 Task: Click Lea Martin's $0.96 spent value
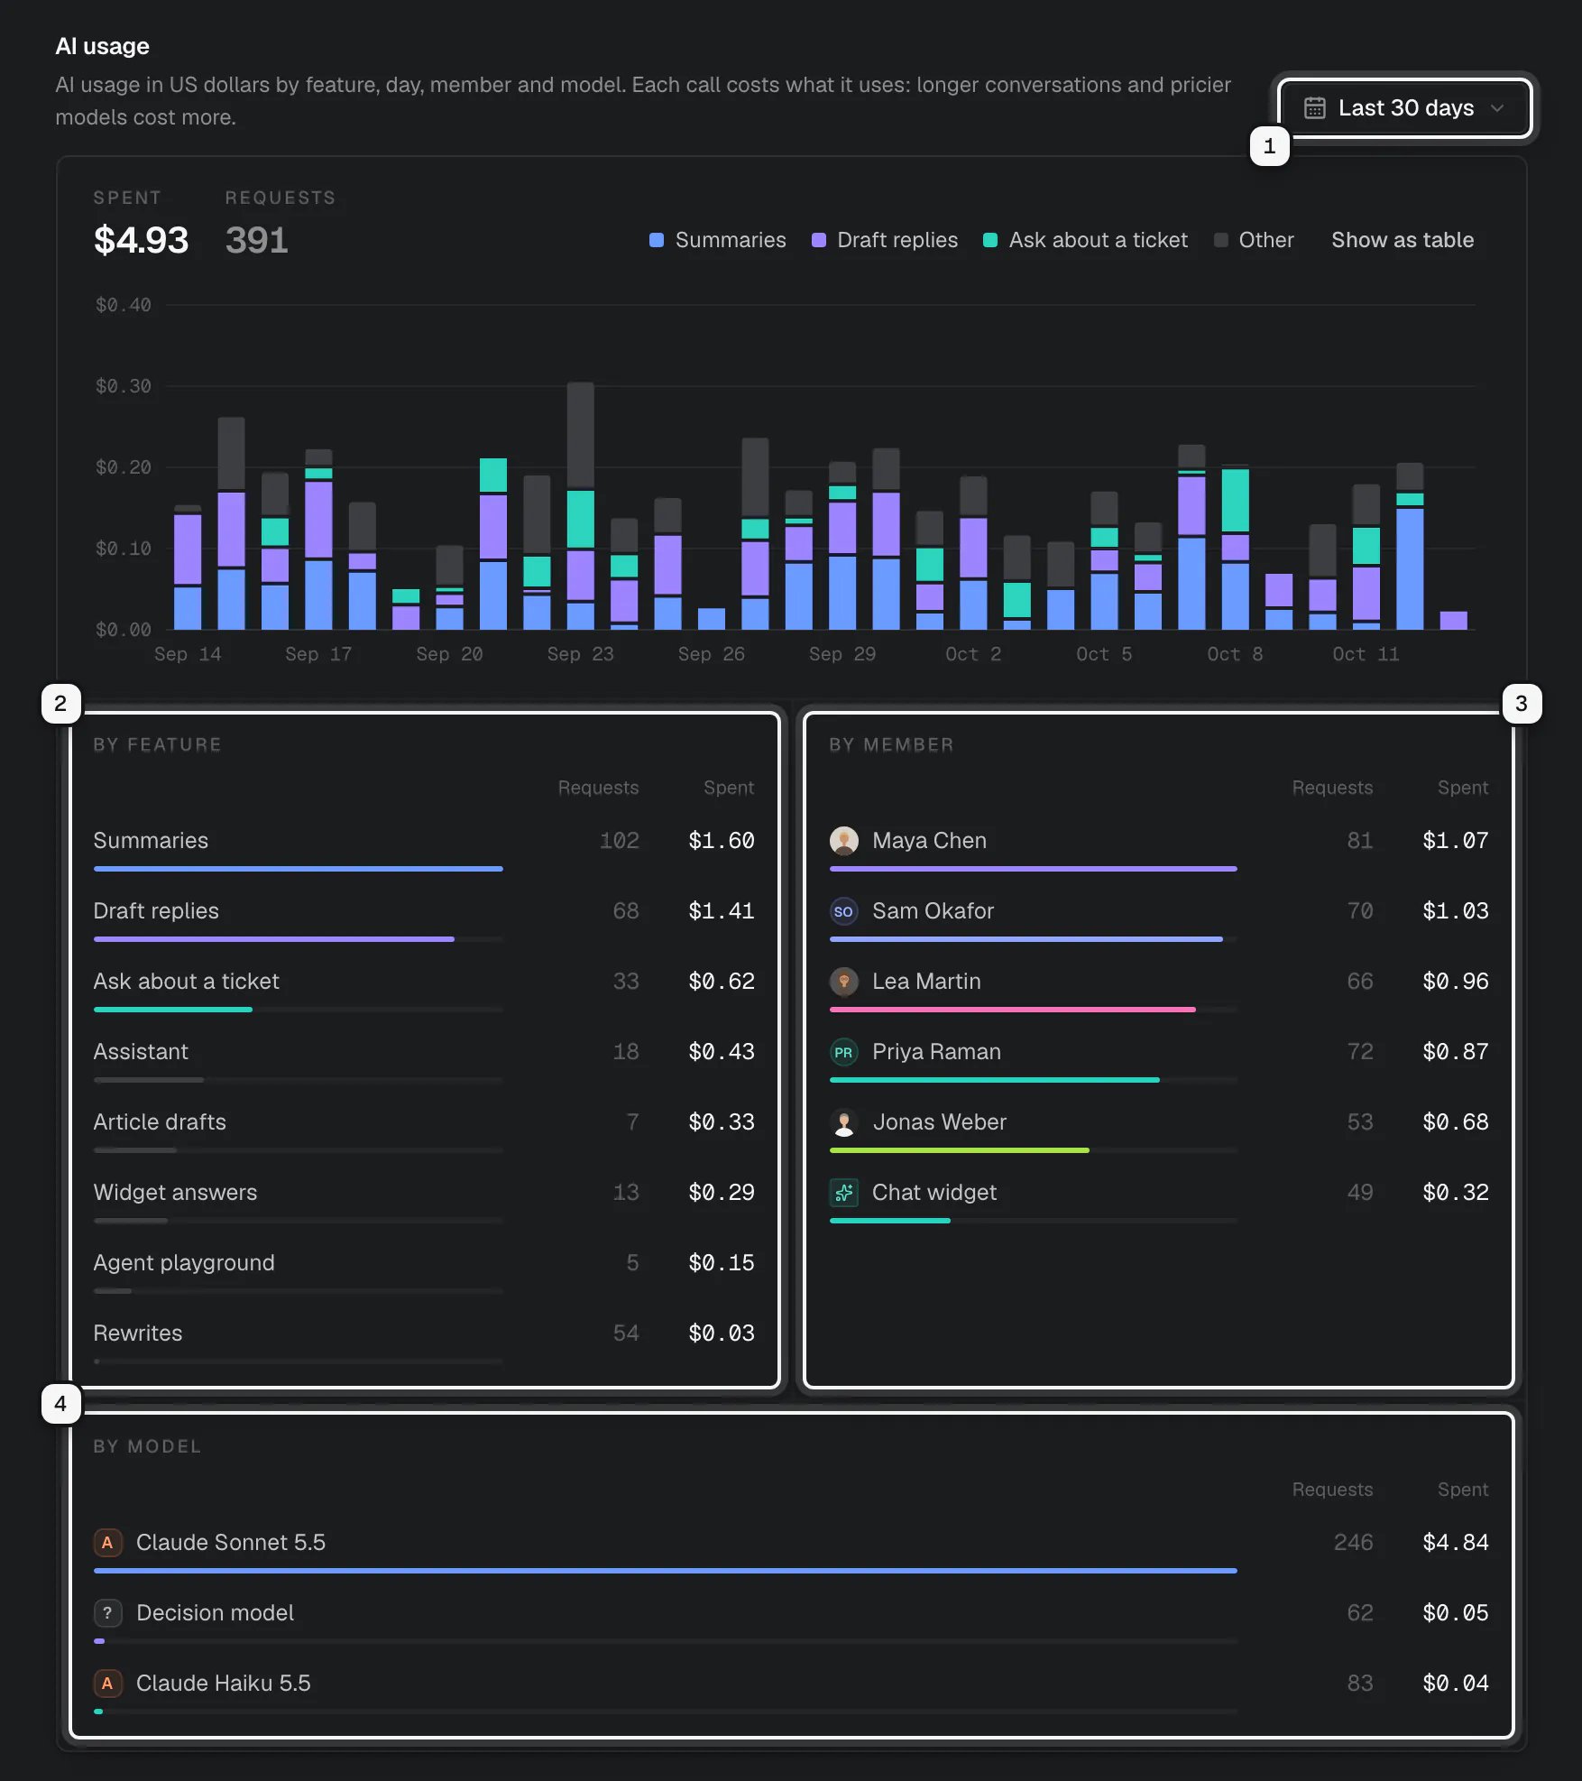point(1455,982)
